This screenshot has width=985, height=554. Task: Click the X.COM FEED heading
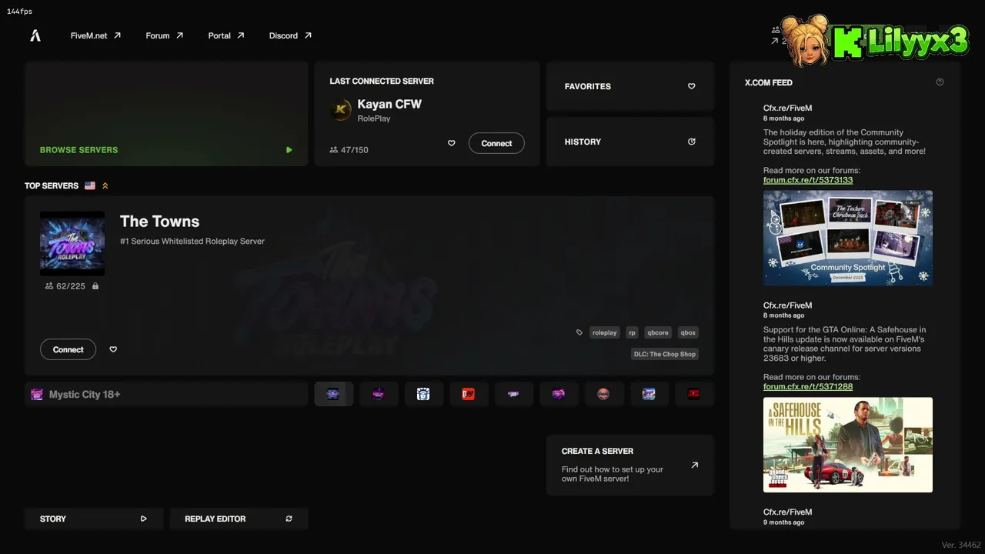[x=769, y=82]
